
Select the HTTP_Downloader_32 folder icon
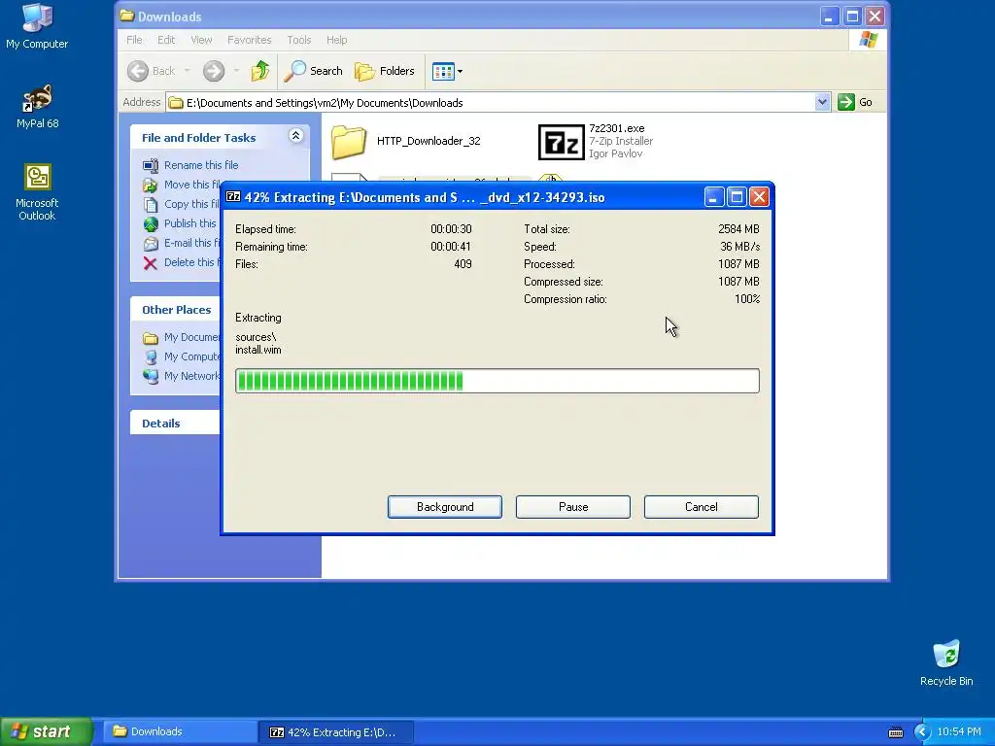click(x=349, y=142)
